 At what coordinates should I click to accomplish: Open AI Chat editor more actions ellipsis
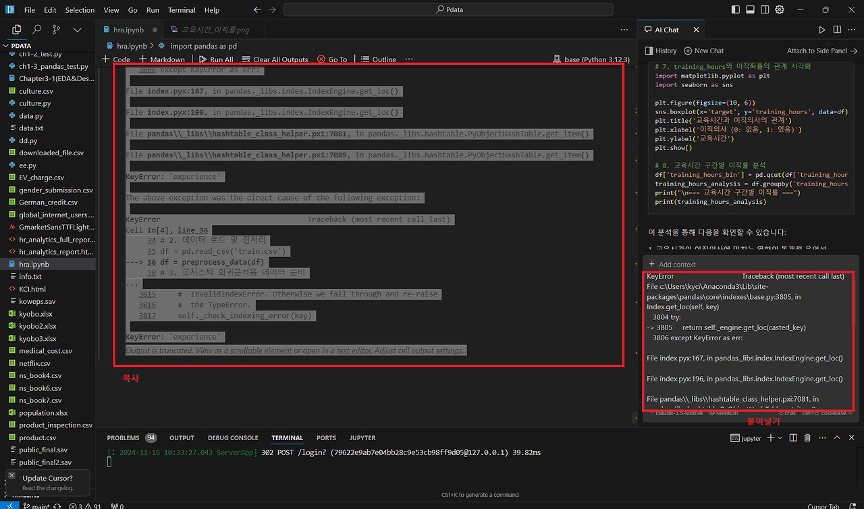point(851,30)
